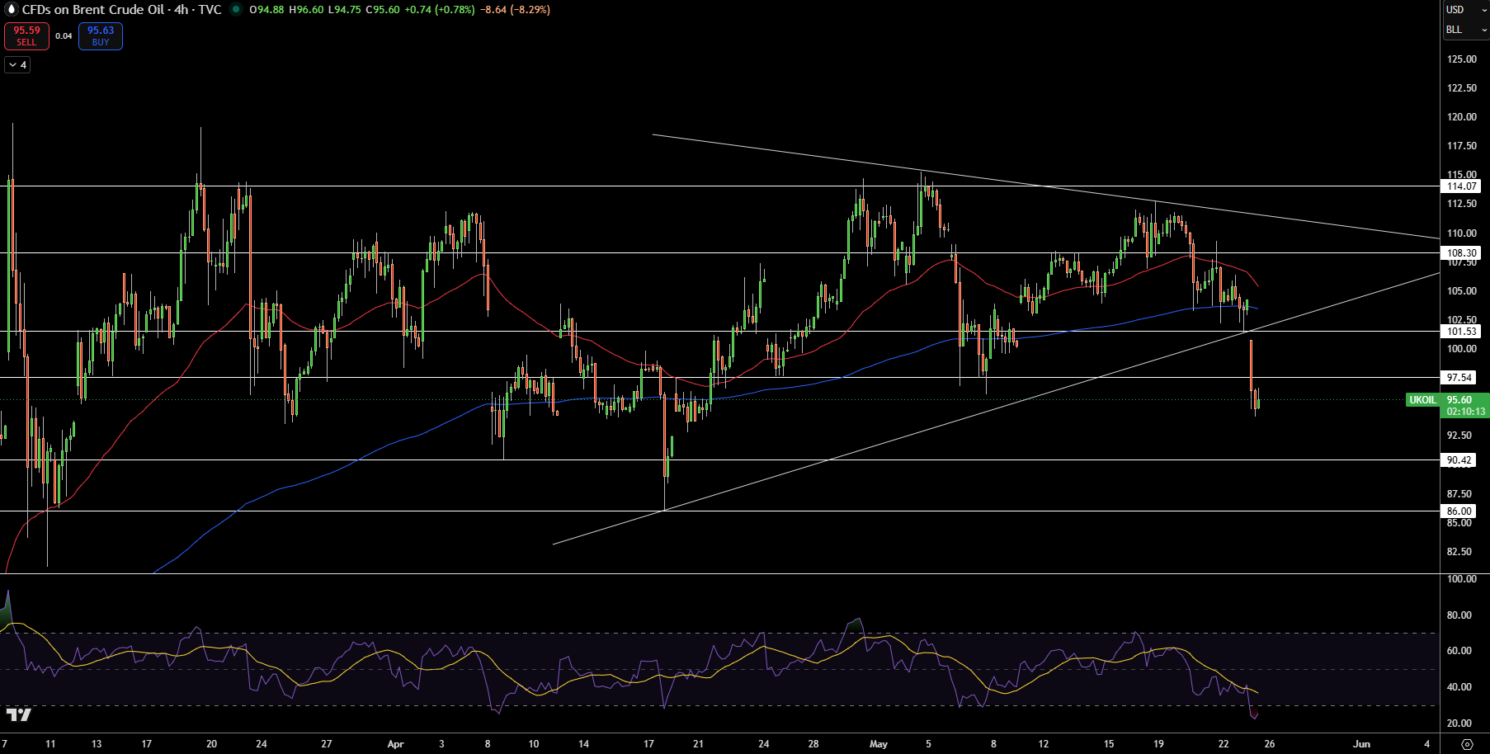Click the 120.00 price scale label
Image resolution: width=1490 pixels, height=754 pixels.
tap(1462, 117)
